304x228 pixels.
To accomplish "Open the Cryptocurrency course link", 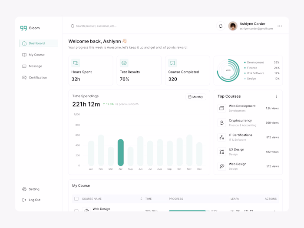I will [241, 121].
